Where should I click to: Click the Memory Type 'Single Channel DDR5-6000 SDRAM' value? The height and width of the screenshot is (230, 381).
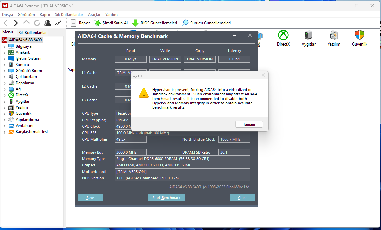click(183, 159)
